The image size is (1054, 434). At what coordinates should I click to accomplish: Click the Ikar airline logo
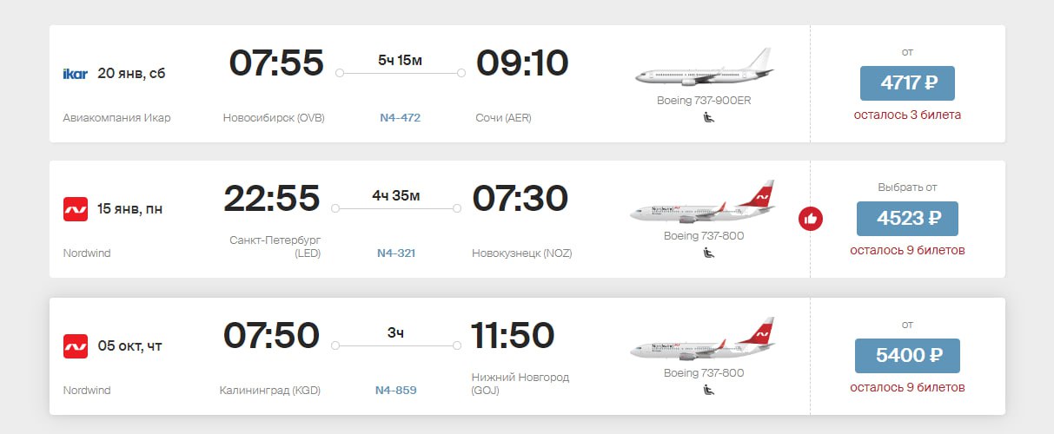point(76,74)
